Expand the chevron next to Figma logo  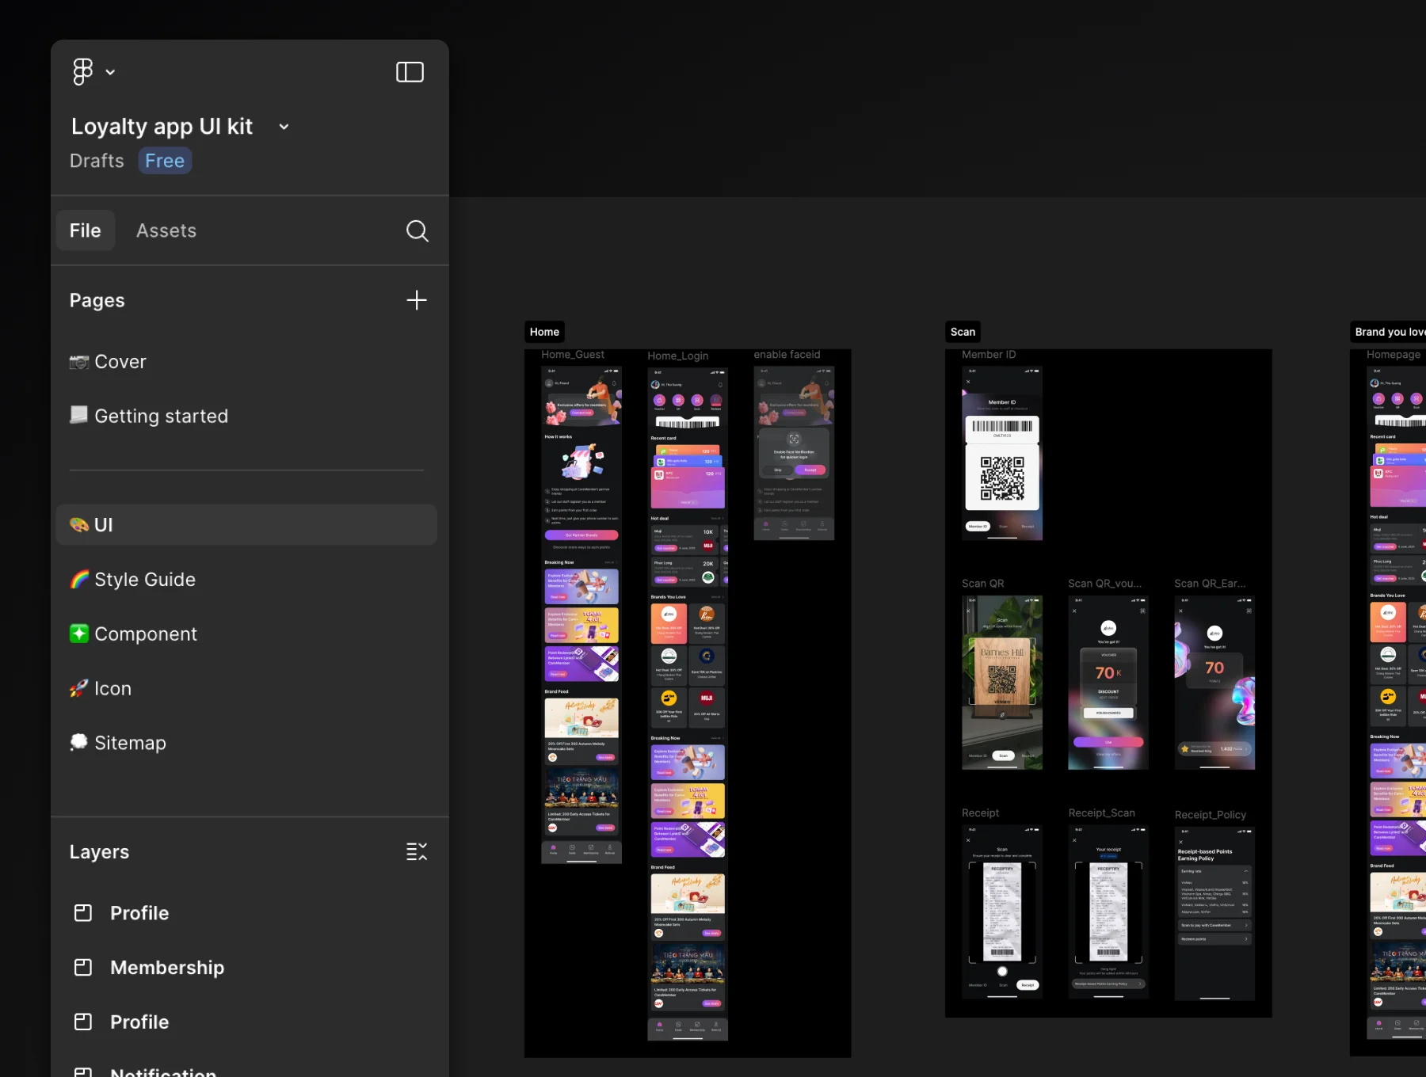110,72
